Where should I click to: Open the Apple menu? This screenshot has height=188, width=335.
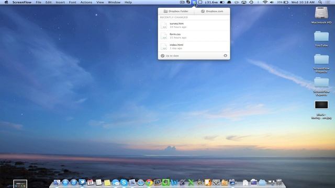tap(6, 2)
